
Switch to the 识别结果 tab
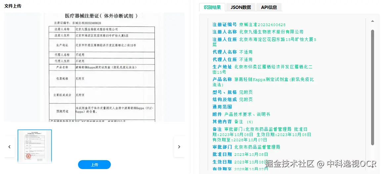point(212,7)
